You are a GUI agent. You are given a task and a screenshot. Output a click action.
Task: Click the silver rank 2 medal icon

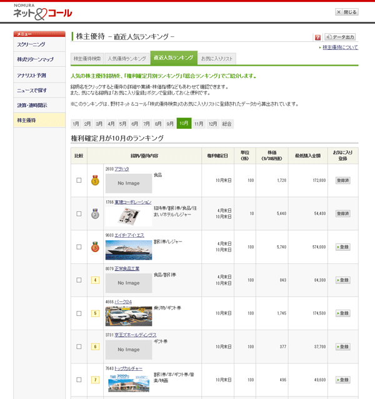coord(95,213)
